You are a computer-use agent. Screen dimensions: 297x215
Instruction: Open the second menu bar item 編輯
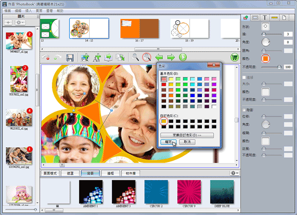coord(18,11)
